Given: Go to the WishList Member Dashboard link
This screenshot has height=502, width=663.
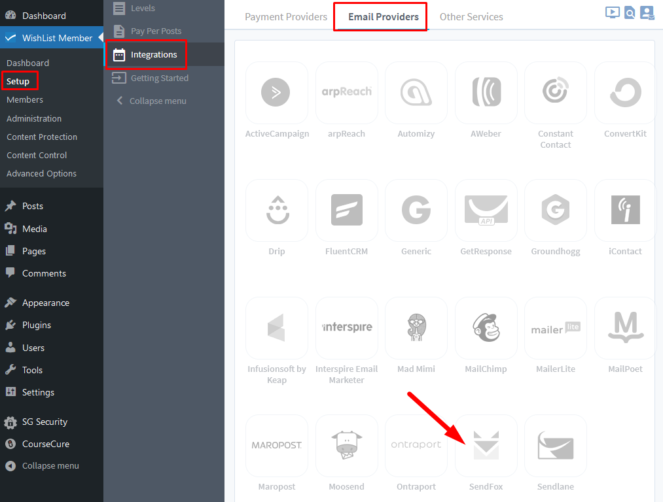Looking at the screenshot, I should click(x=28, y=63).
